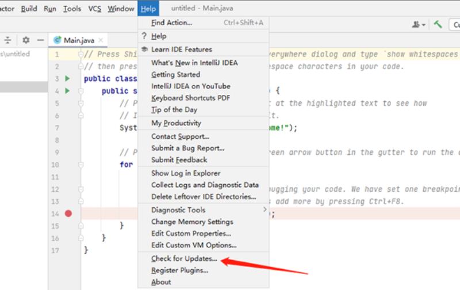
Task: Click the run arrow on line 3
Action: [x=67, y=78]
